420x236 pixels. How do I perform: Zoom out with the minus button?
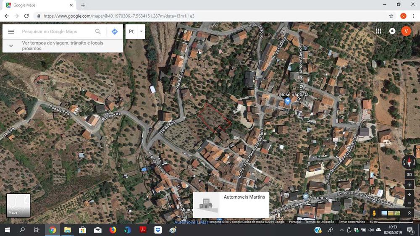[409, 203]
